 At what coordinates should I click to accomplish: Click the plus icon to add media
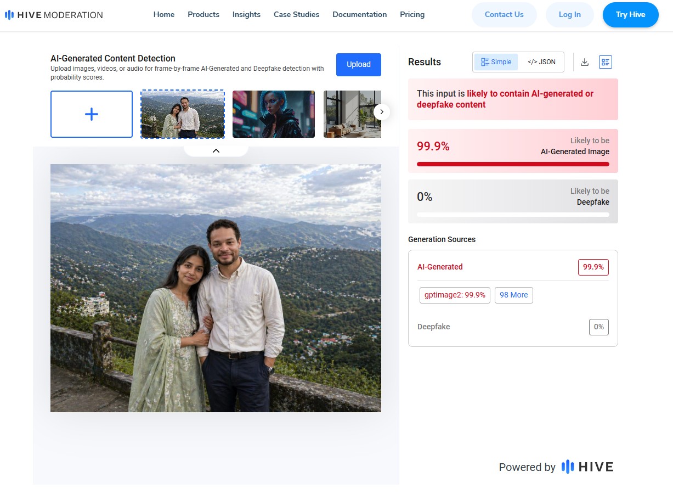[x=92, y=114]
